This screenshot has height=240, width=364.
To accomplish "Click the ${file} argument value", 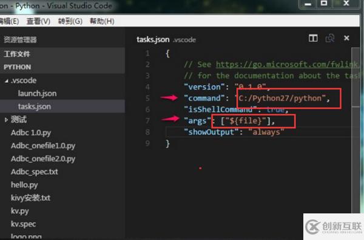I will 246,120.
